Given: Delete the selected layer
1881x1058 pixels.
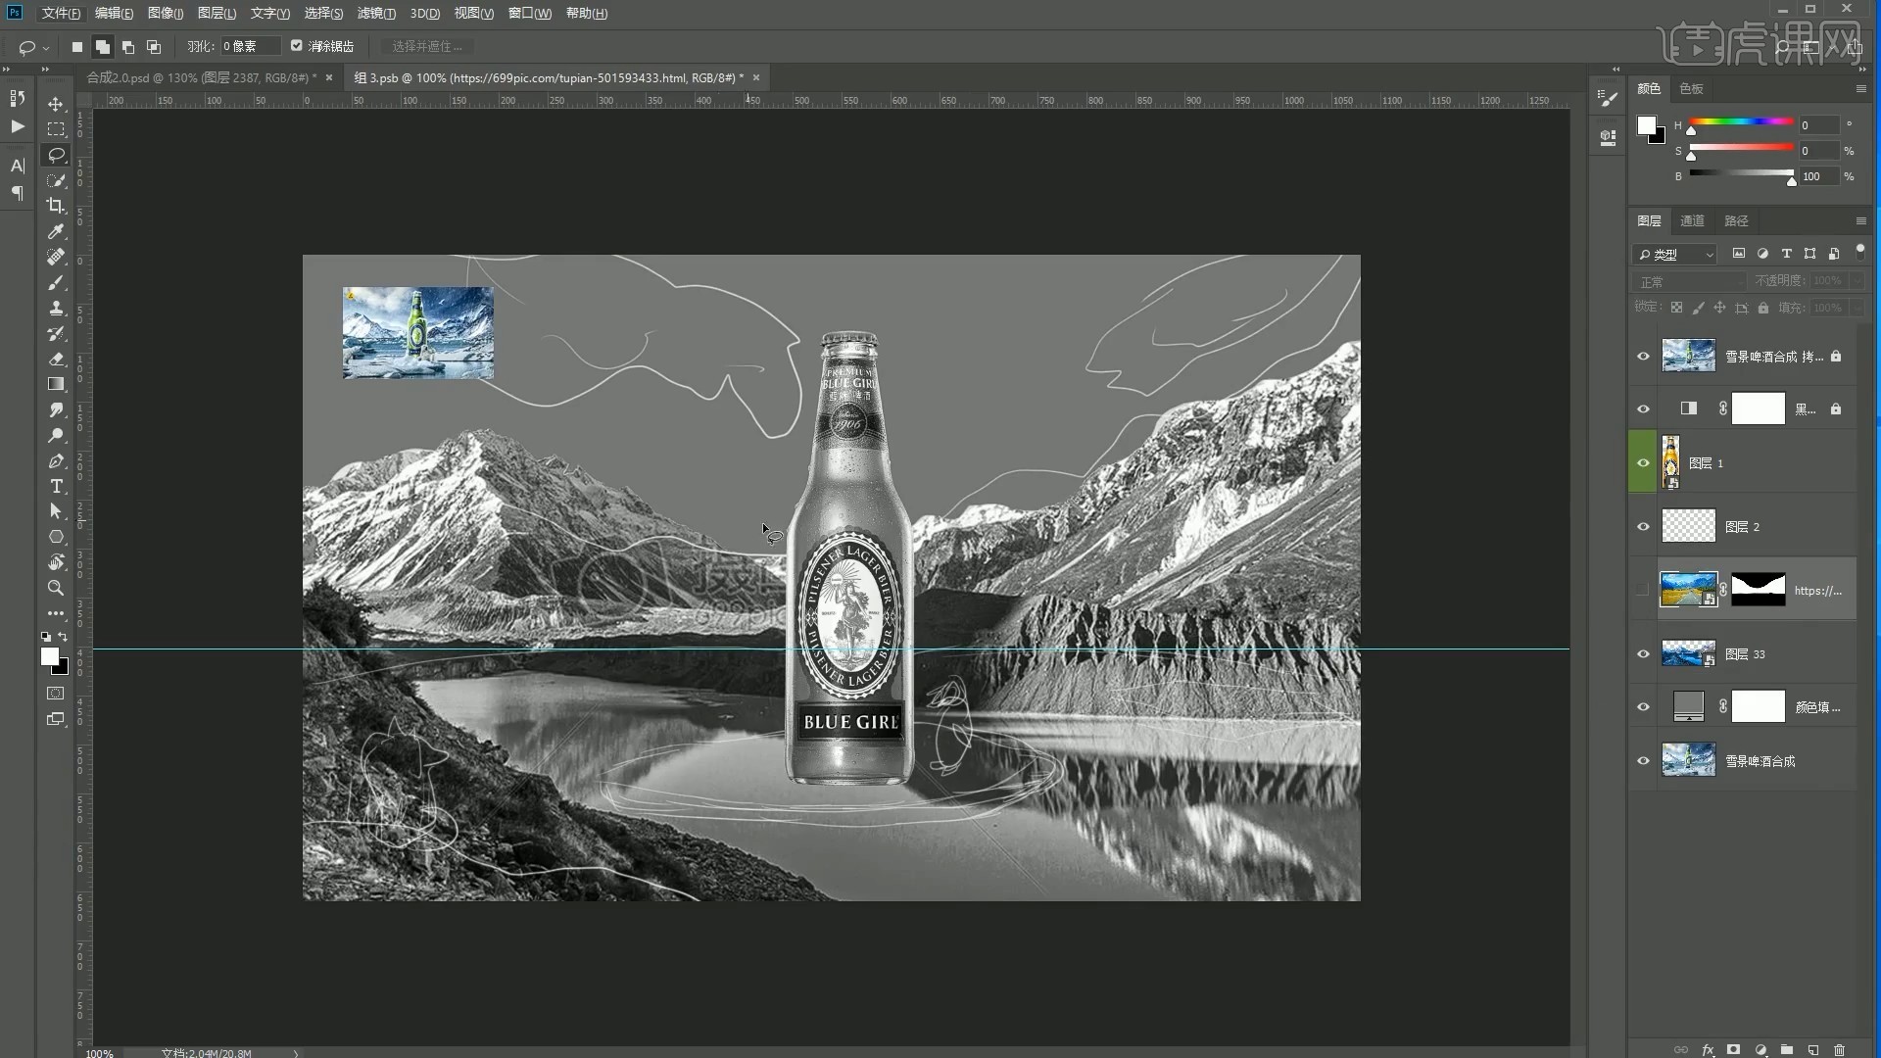Looking at the screenshot, I should (x=1839, y=1049).
